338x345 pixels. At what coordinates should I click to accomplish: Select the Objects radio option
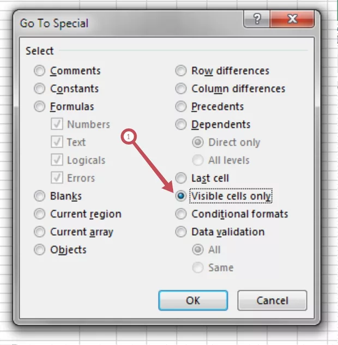tap(40, 250)
